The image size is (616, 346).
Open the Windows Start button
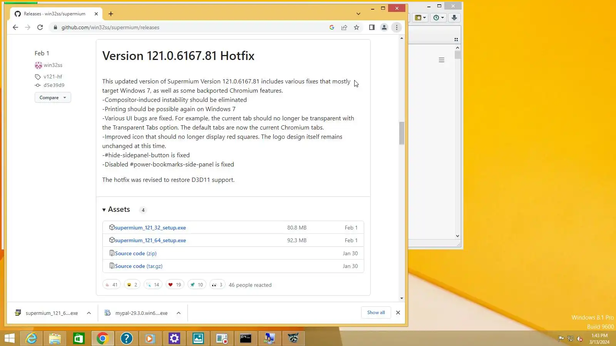9,338
